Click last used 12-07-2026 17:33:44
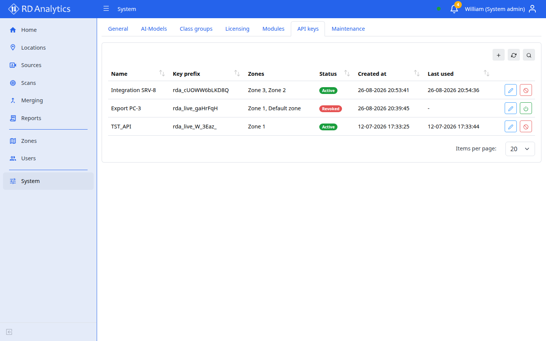The image size is (546, 341). pos(453,127)
